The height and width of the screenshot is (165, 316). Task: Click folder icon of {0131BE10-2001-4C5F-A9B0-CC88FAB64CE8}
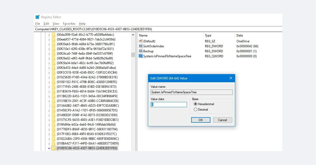click(x=53, y=101)
